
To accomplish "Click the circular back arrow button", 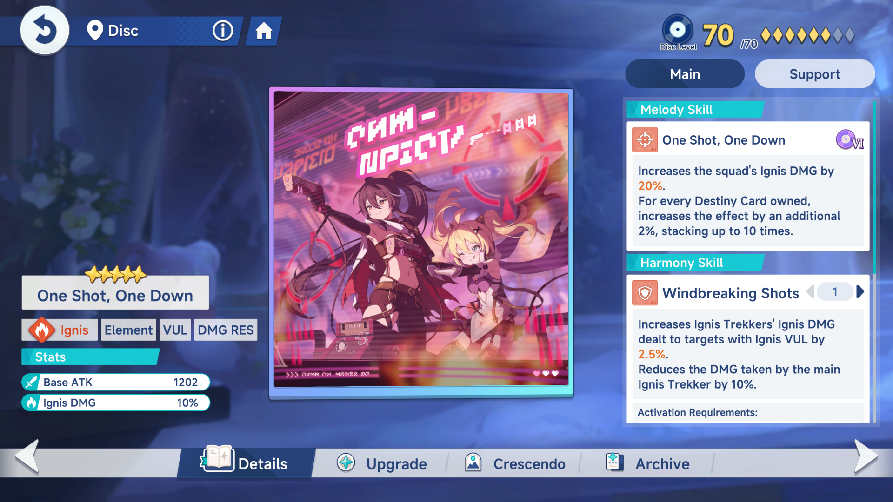I will tap(45, 31).
